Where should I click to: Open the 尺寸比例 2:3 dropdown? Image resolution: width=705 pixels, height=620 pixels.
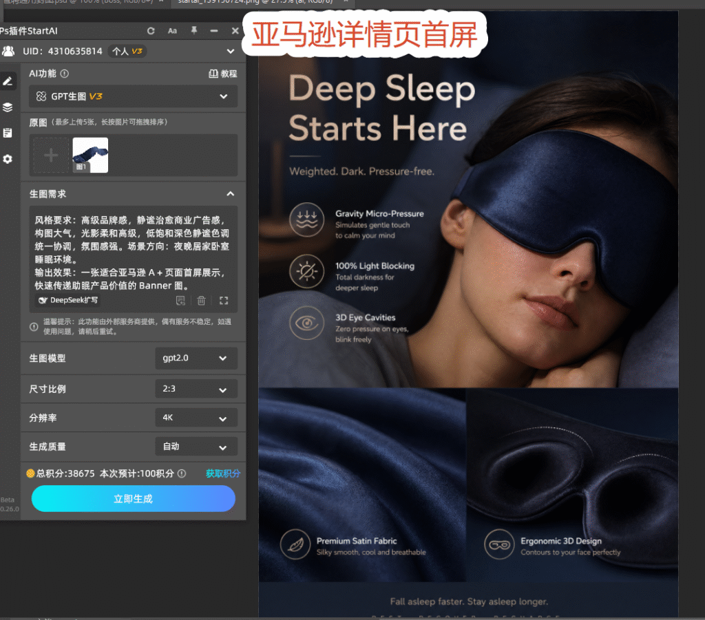[x=196, y=389]
